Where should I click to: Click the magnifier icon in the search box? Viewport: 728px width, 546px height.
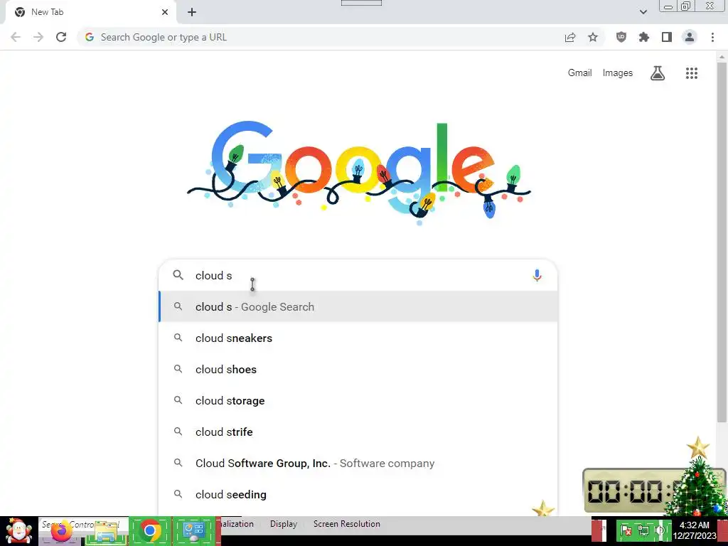(178, 275)
